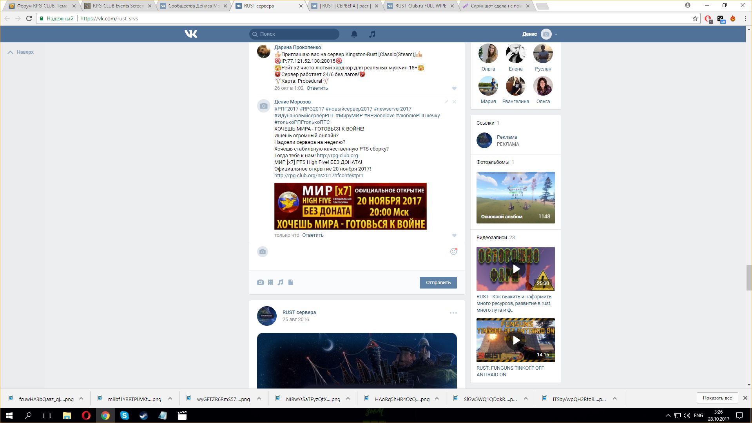This screenshot has width=752, height=423.
Task: Click the Отправить button
Action: 438,283
